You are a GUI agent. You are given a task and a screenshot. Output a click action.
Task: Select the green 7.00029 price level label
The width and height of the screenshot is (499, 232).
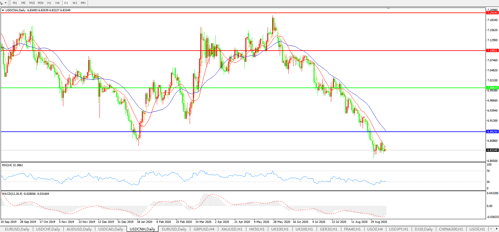492,88
